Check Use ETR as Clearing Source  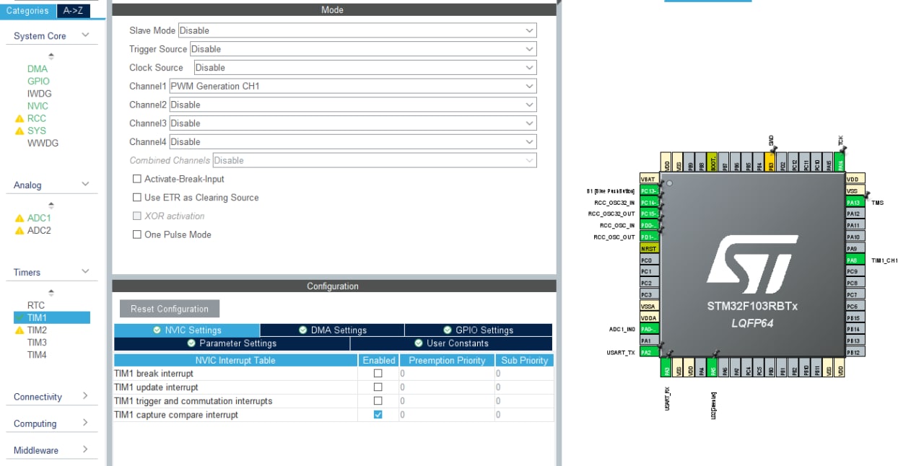tap(137, 198)
